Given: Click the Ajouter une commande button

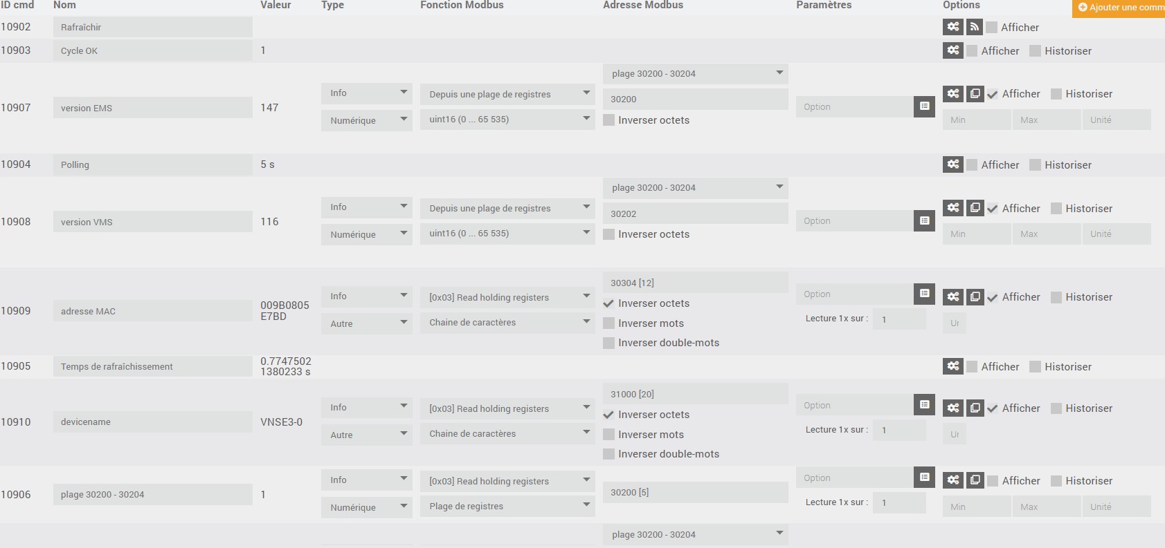Looking at the screenshot, I should pos(1120,8).
